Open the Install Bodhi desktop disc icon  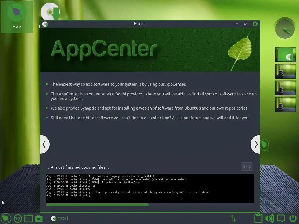[x=51, y=11]
